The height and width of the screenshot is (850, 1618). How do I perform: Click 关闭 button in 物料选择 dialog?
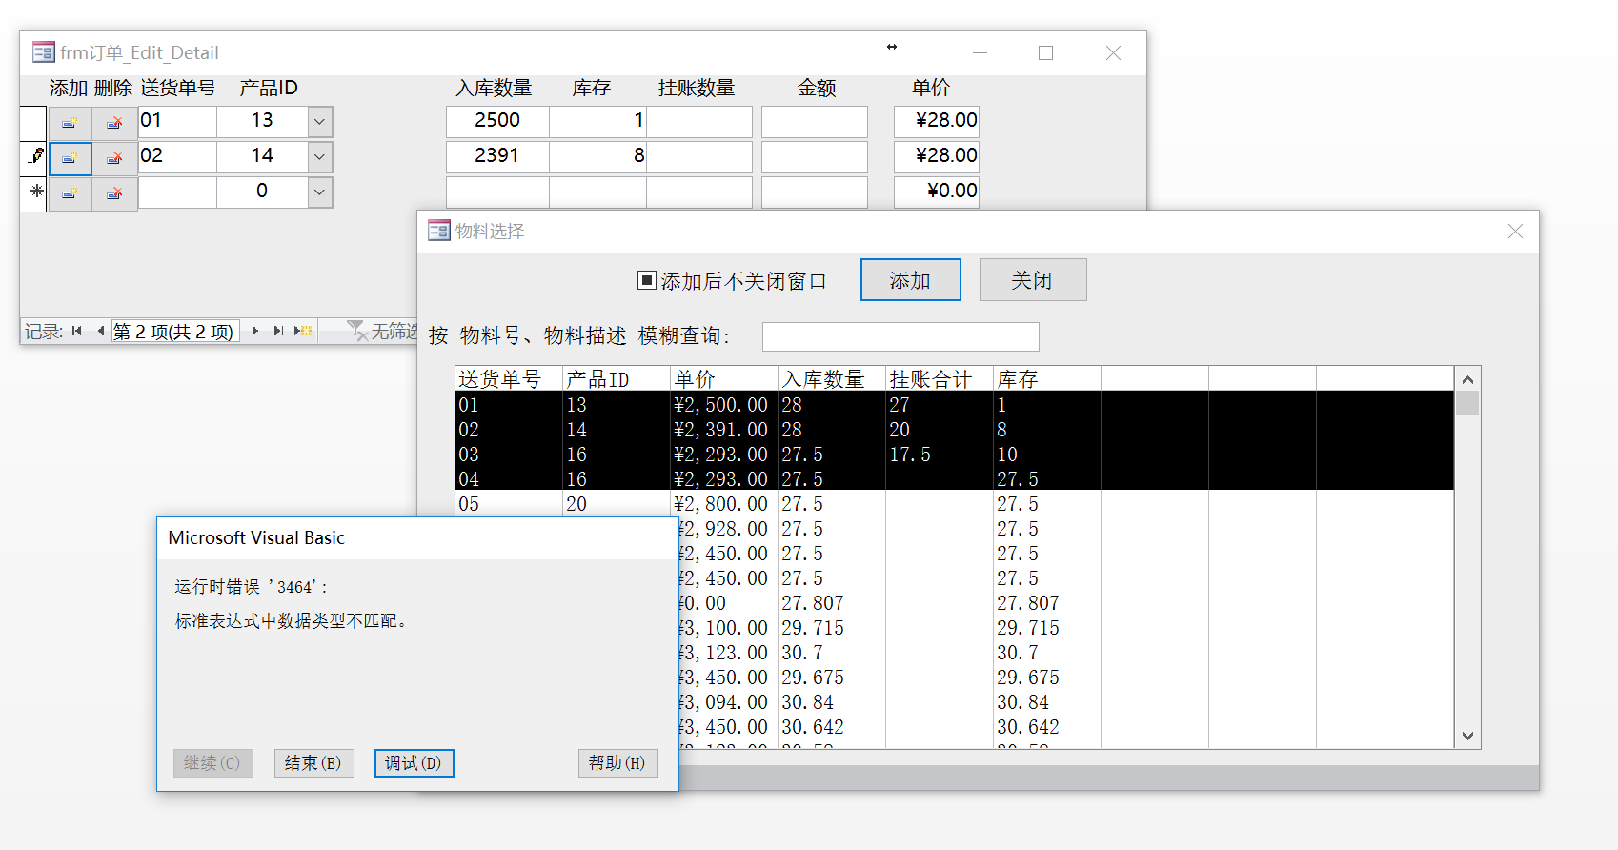[1033, 280]
